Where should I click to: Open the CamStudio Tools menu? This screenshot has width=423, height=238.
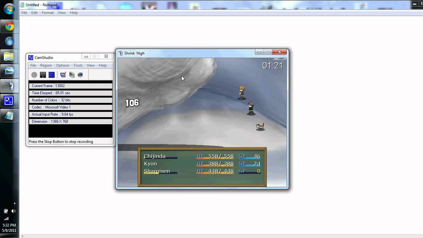(78, 65)
